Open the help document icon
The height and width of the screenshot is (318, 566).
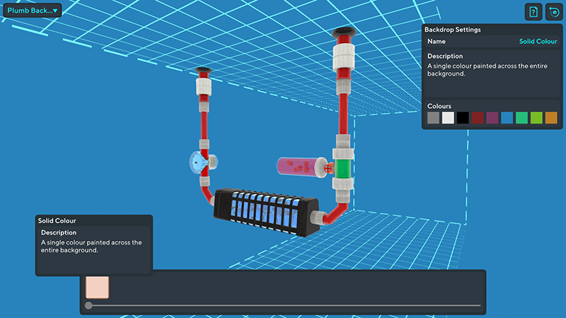533,11
